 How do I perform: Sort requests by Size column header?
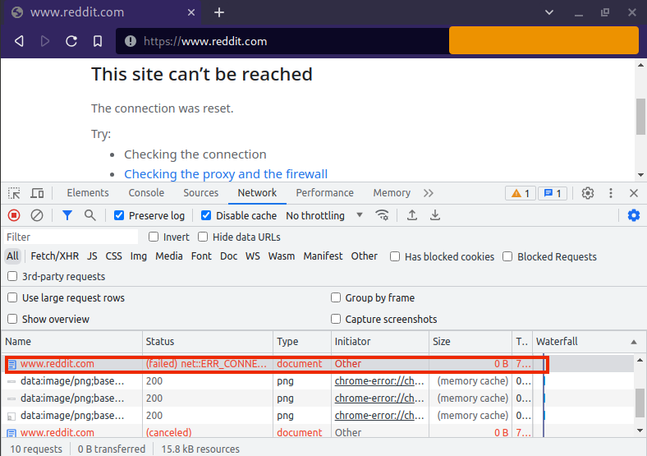(x=470, y=341)
